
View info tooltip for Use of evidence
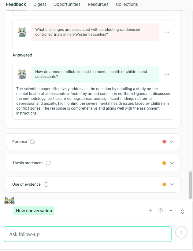[46, 184]
